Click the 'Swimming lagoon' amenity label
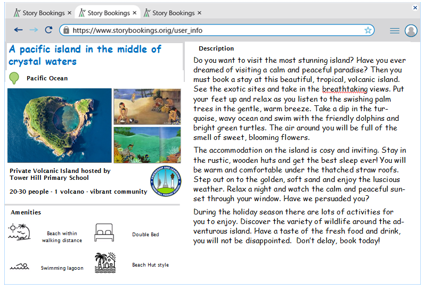 [x=62, y=268]
